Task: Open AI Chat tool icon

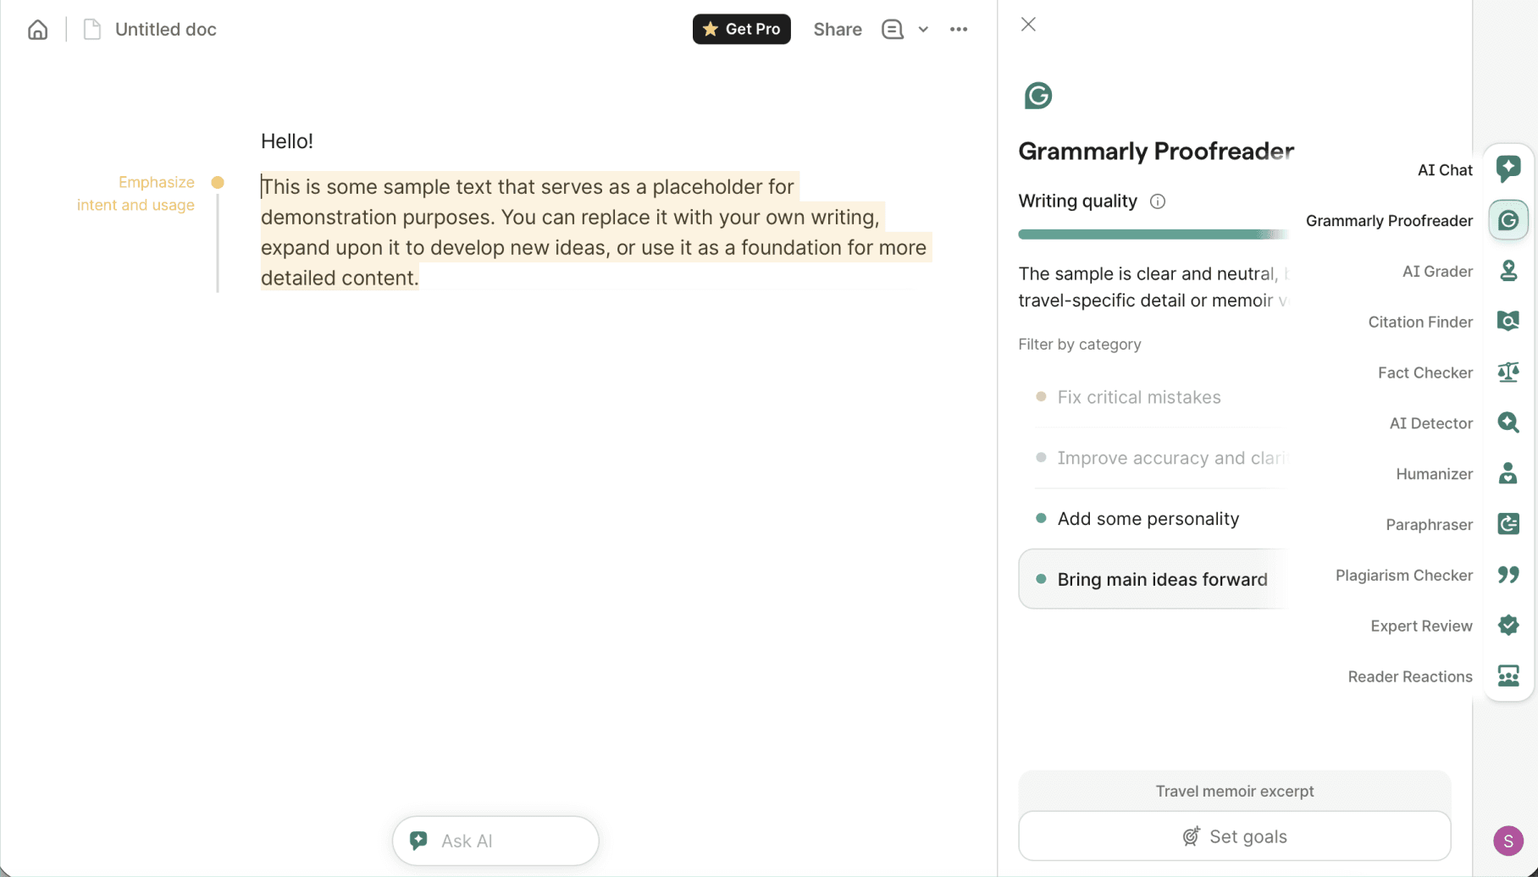Action: [x=1508, y=169]
